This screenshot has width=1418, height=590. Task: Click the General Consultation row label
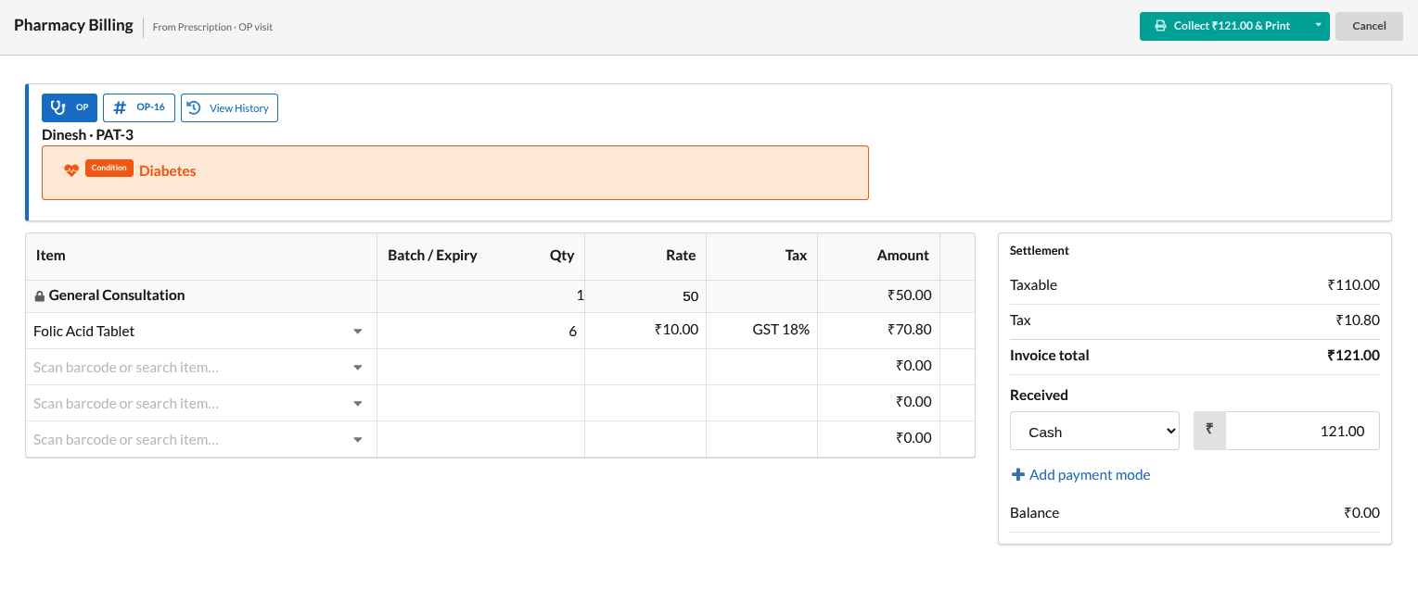coord(117,295)
